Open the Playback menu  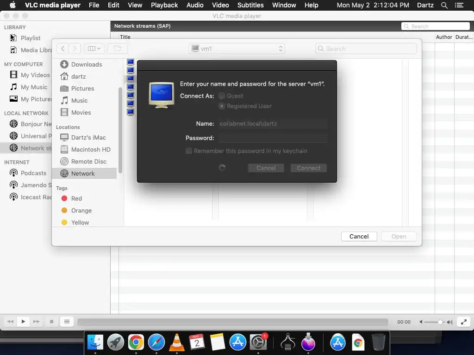(164, 5)
